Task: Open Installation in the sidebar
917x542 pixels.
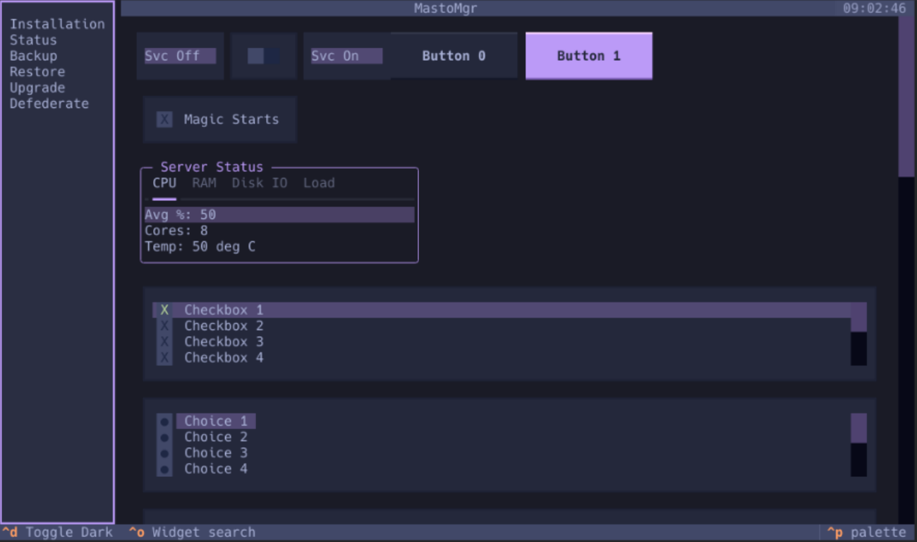Action: [x=57, y=24]
